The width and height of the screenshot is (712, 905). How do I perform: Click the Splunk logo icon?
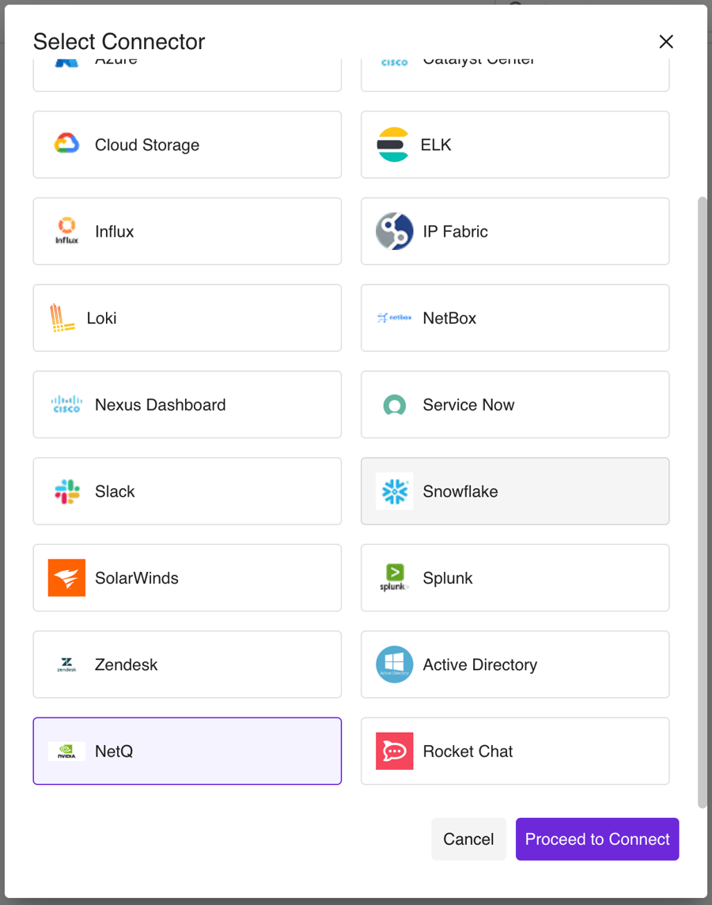[x=394, y=577]
